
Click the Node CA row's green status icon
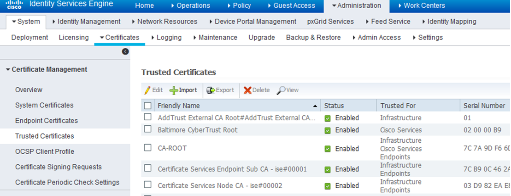pyautogui.click(x=328, y=186)
